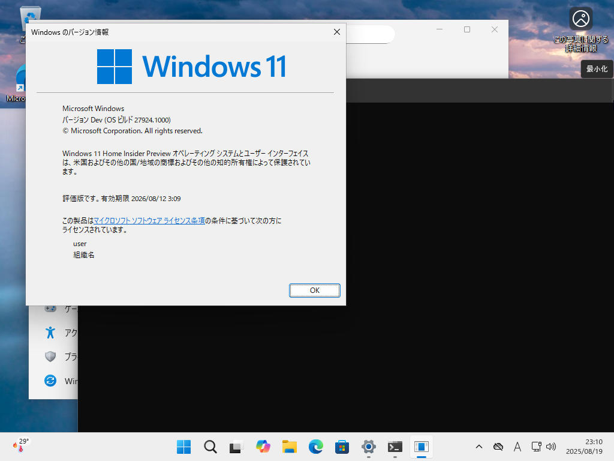Open the Start menu from the taskbar

click(x=183, y=447)
